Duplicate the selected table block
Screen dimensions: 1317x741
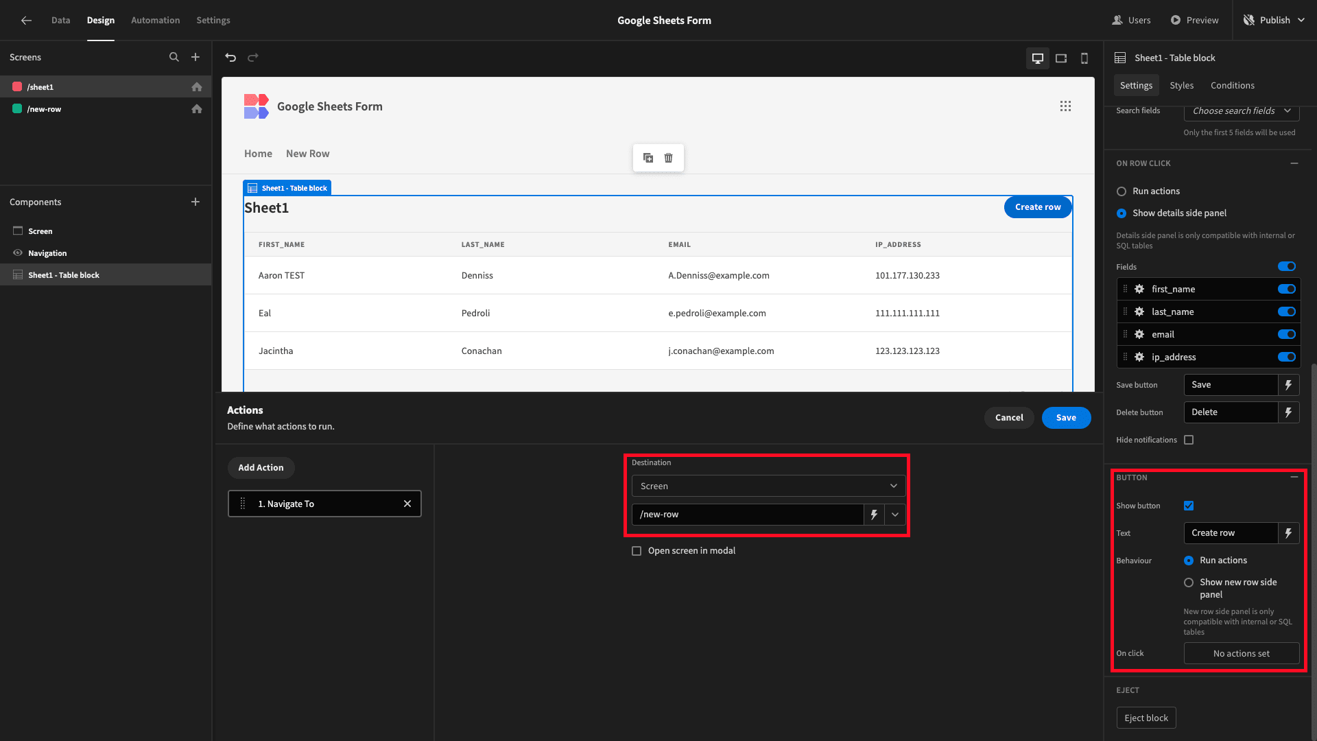(648, 158)
